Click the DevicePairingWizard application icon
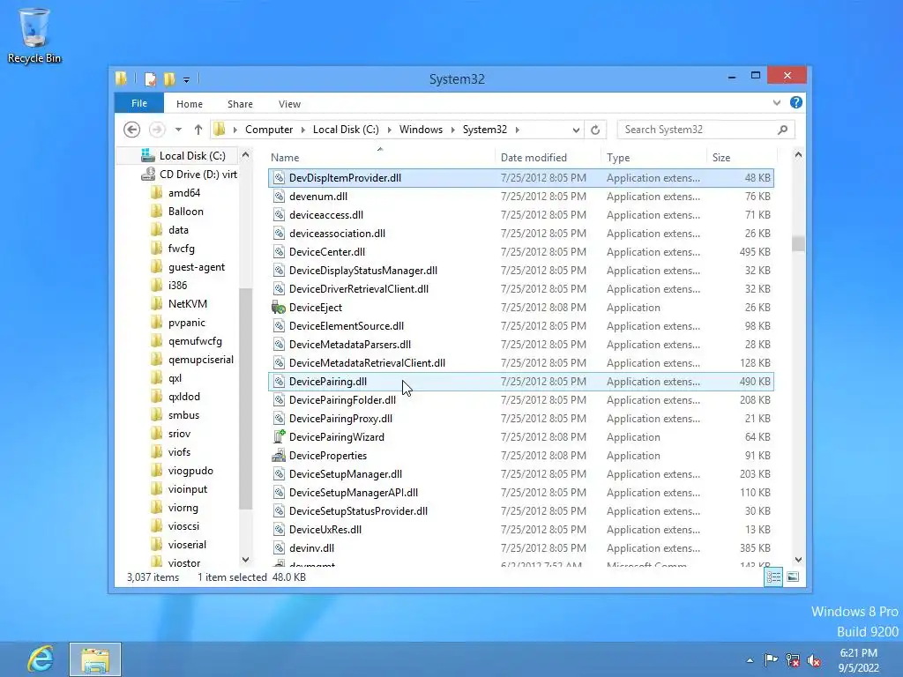Image resolution: width=903 pixels, height=677 pixels. (x=279, y=437)
